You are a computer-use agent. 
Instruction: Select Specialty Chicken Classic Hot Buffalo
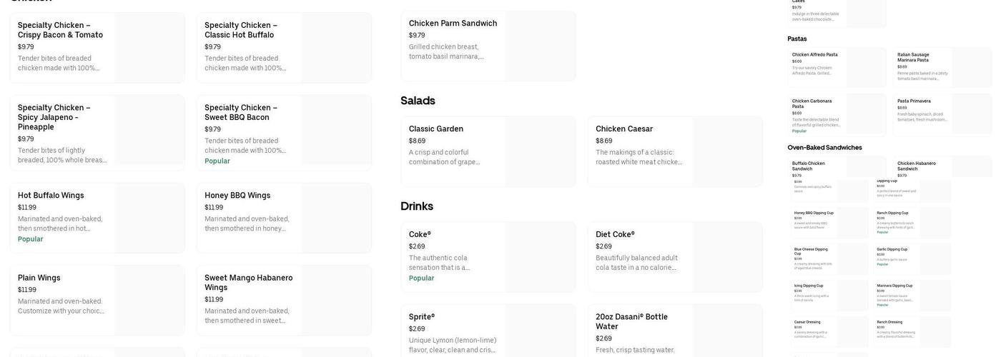pos(284,48)
